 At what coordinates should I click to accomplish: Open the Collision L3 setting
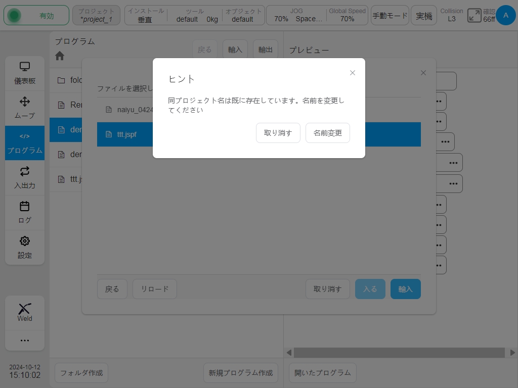click(452, 16)
